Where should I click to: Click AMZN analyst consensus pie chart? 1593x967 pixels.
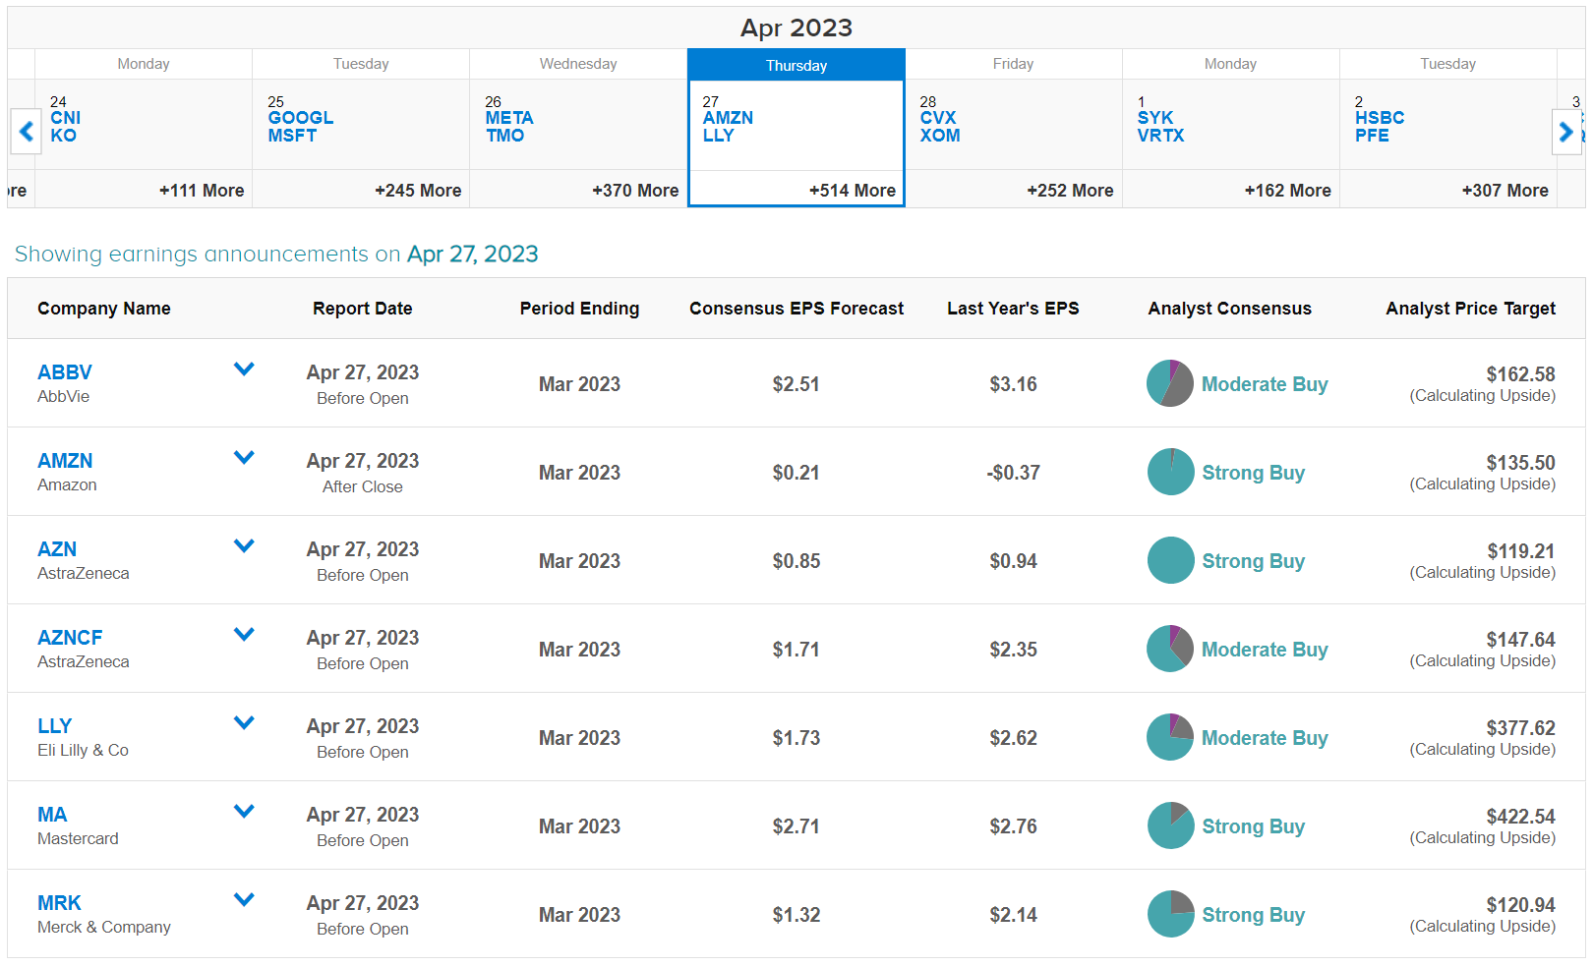(x=1170, y=472)
